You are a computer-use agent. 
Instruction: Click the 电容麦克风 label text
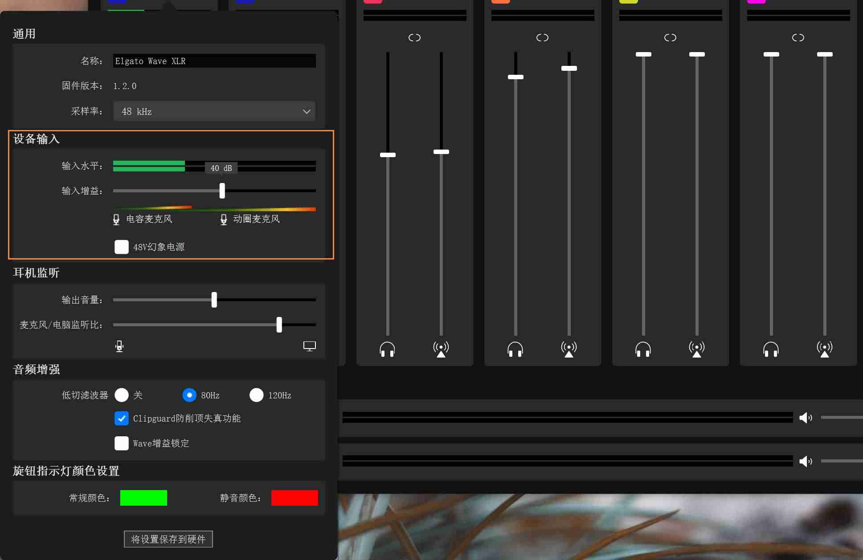tap(149, 219)
